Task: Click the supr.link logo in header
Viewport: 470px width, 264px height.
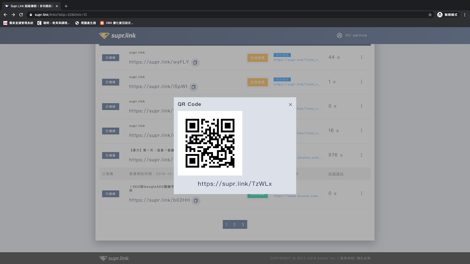Action: tap(117, 35)
